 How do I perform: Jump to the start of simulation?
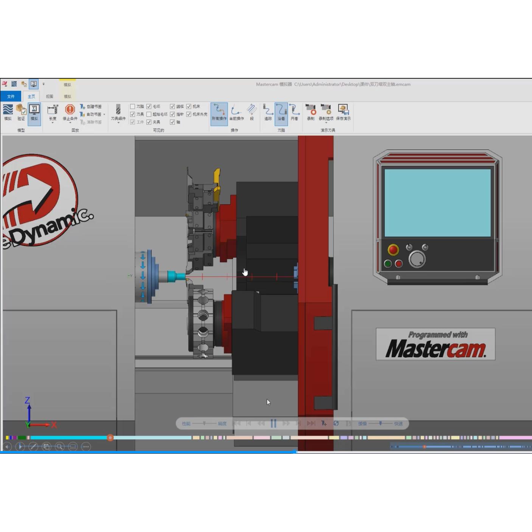point(236,423)
